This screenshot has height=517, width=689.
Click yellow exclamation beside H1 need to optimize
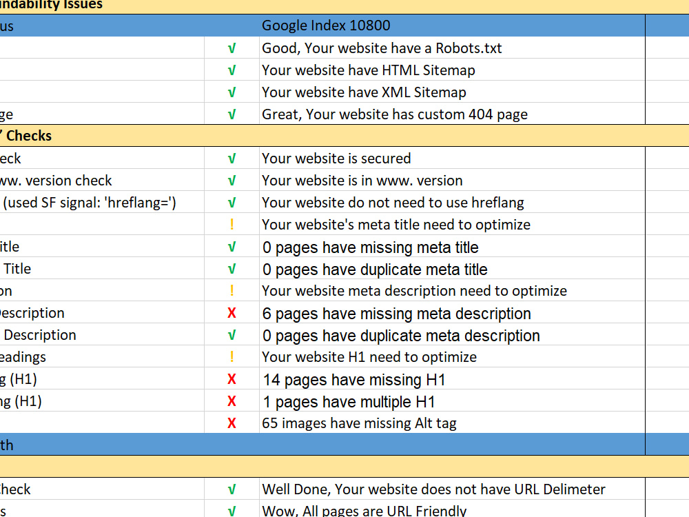tap(232, 357)
